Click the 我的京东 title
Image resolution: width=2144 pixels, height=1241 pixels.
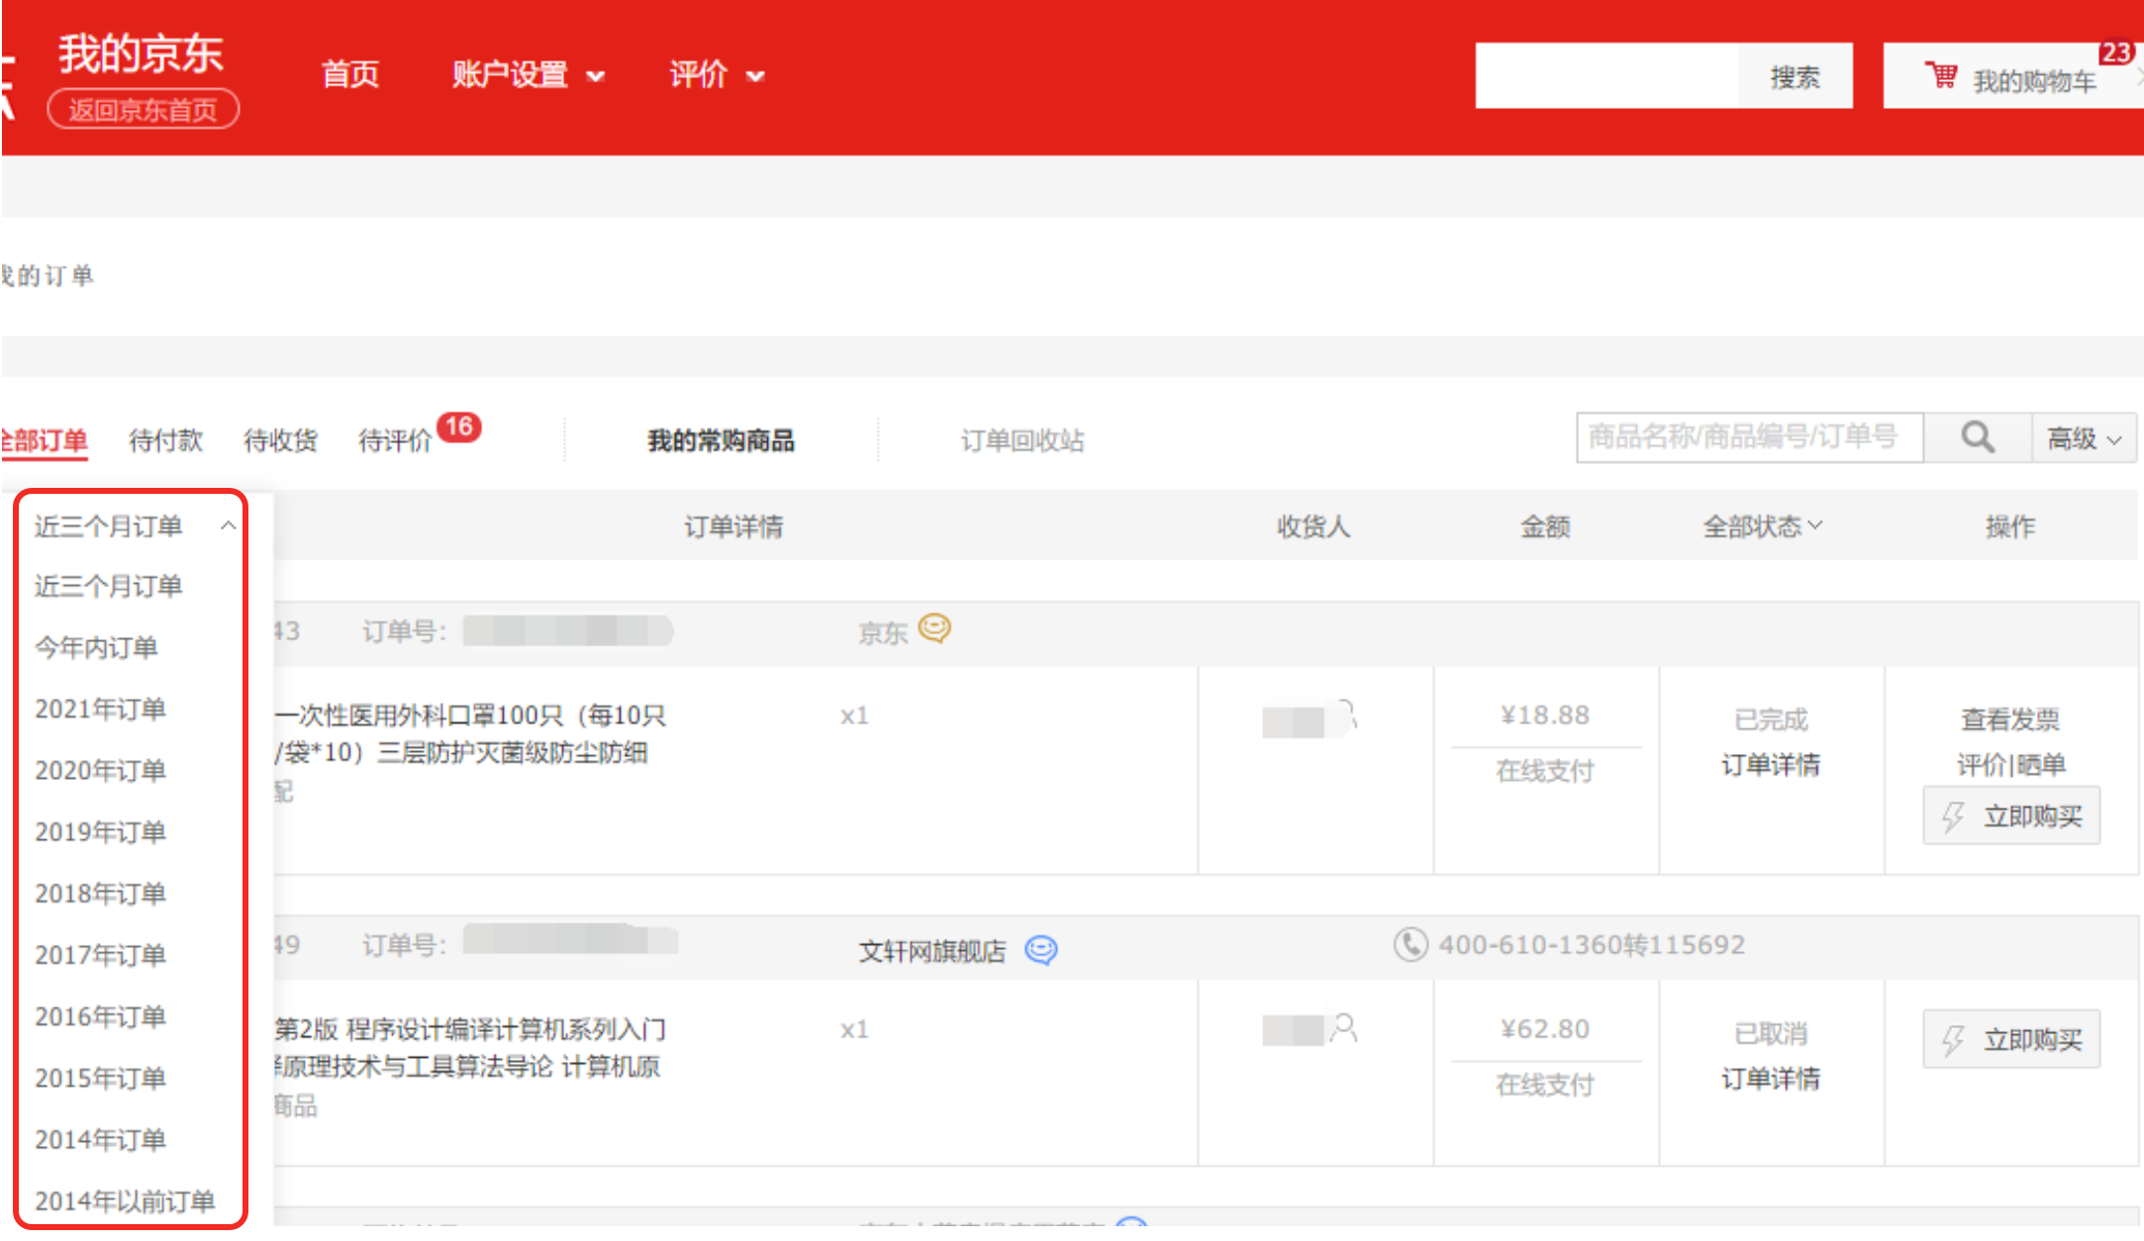coord(141,53)
